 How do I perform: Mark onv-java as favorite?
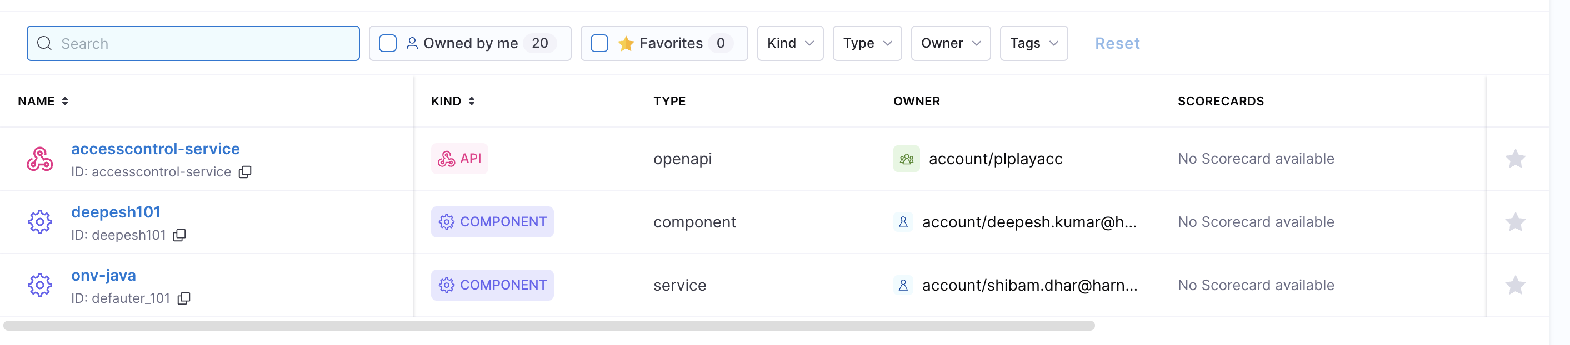point(1514,285)
